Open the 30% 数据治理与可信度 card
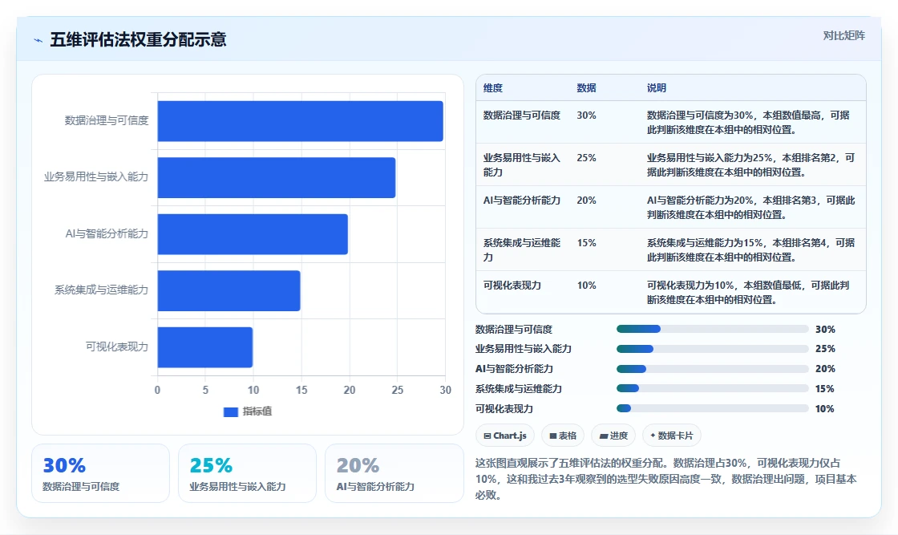This screenshot has width=898, height=535. pyautogui.click(x=101, y=474)
